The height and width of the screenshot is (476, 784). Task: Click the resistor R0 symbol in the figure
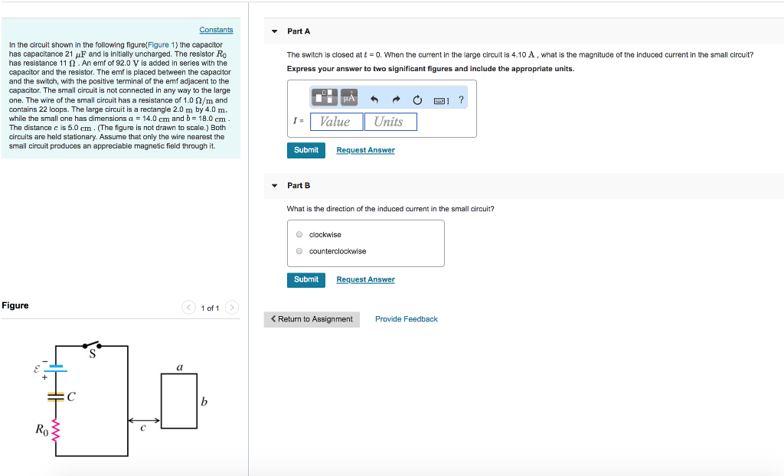(54, 430)
